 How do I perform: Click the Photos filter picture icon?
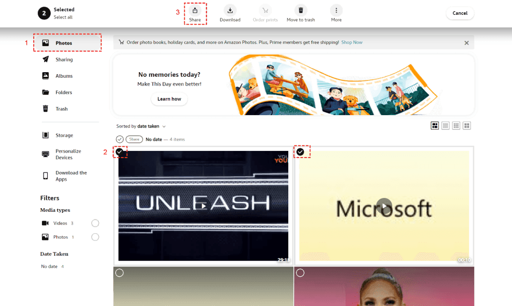45,237
